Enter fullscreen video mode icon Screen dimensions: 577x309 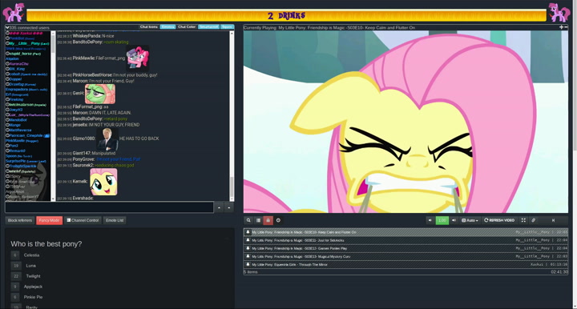[x=523, y=220]
